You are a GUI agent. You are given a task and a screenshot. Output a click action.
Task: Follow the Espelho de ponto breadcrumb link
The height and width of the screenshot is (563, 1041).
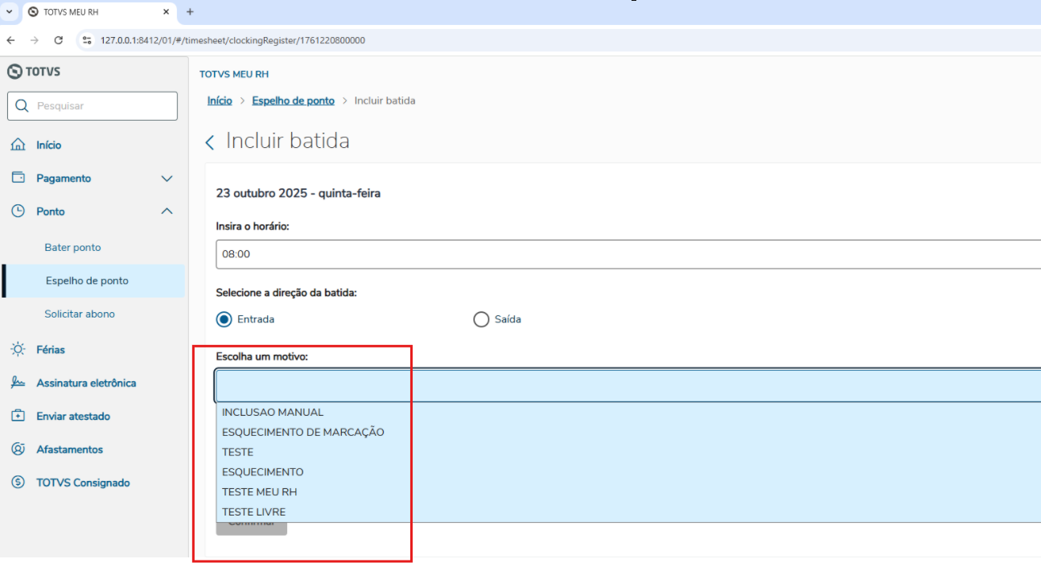[x=293, y=101]
